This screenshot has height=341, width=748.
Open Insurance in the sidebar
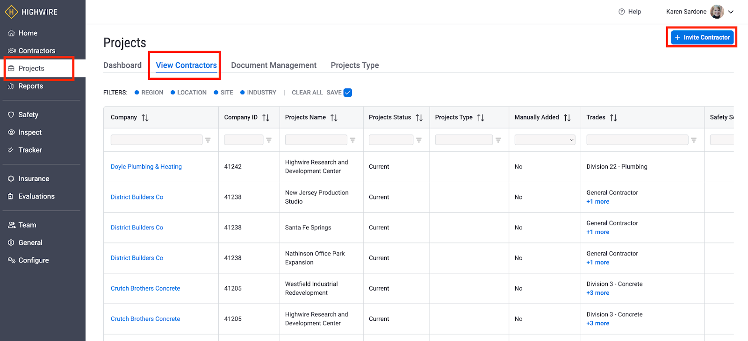34,179
